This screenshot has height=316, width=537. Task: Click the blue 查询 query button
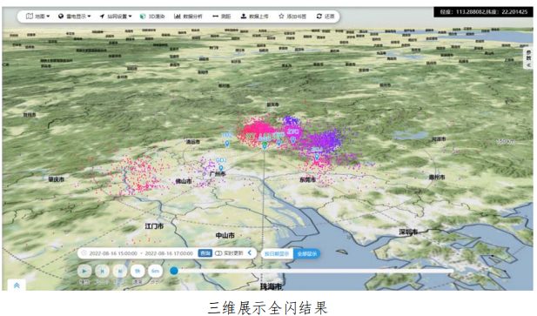click(x=205, y=253)
